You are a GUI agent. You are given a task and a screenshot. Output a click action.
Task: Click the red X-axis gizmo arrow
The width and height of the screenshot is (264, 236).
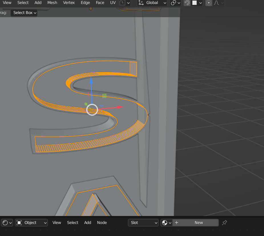coord(119,107)
